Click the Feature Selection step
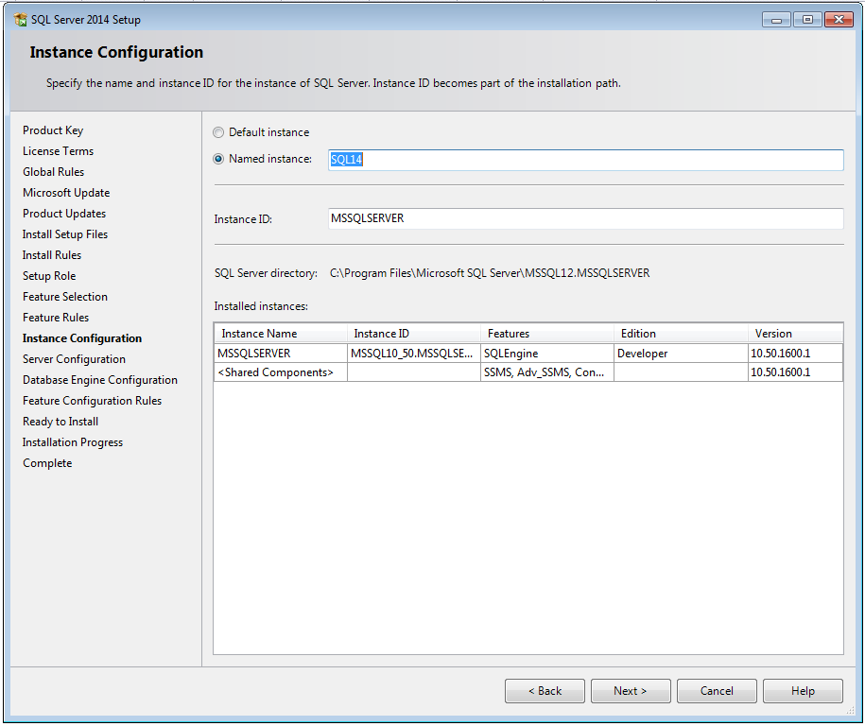Image resolution: width=865 pixels, height=726 pixels. [x=65, y=297]
